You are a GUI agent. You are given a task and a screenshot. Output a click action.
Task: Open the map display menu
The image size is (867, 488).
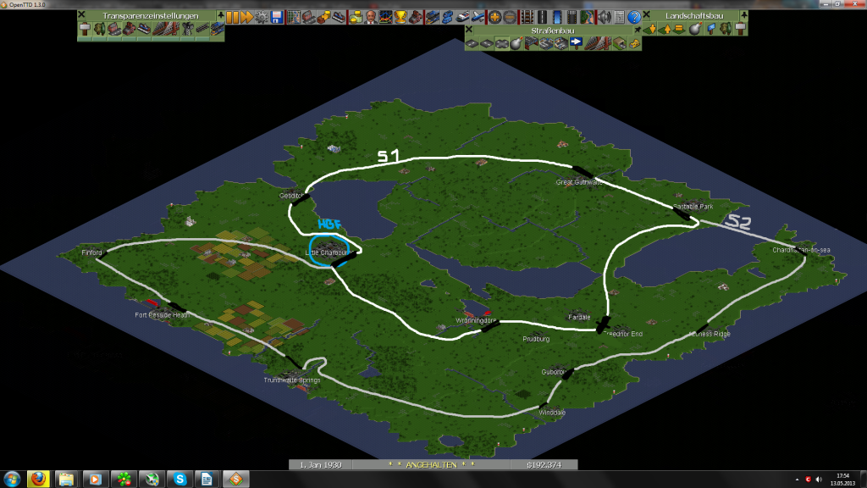coord(294,17)
